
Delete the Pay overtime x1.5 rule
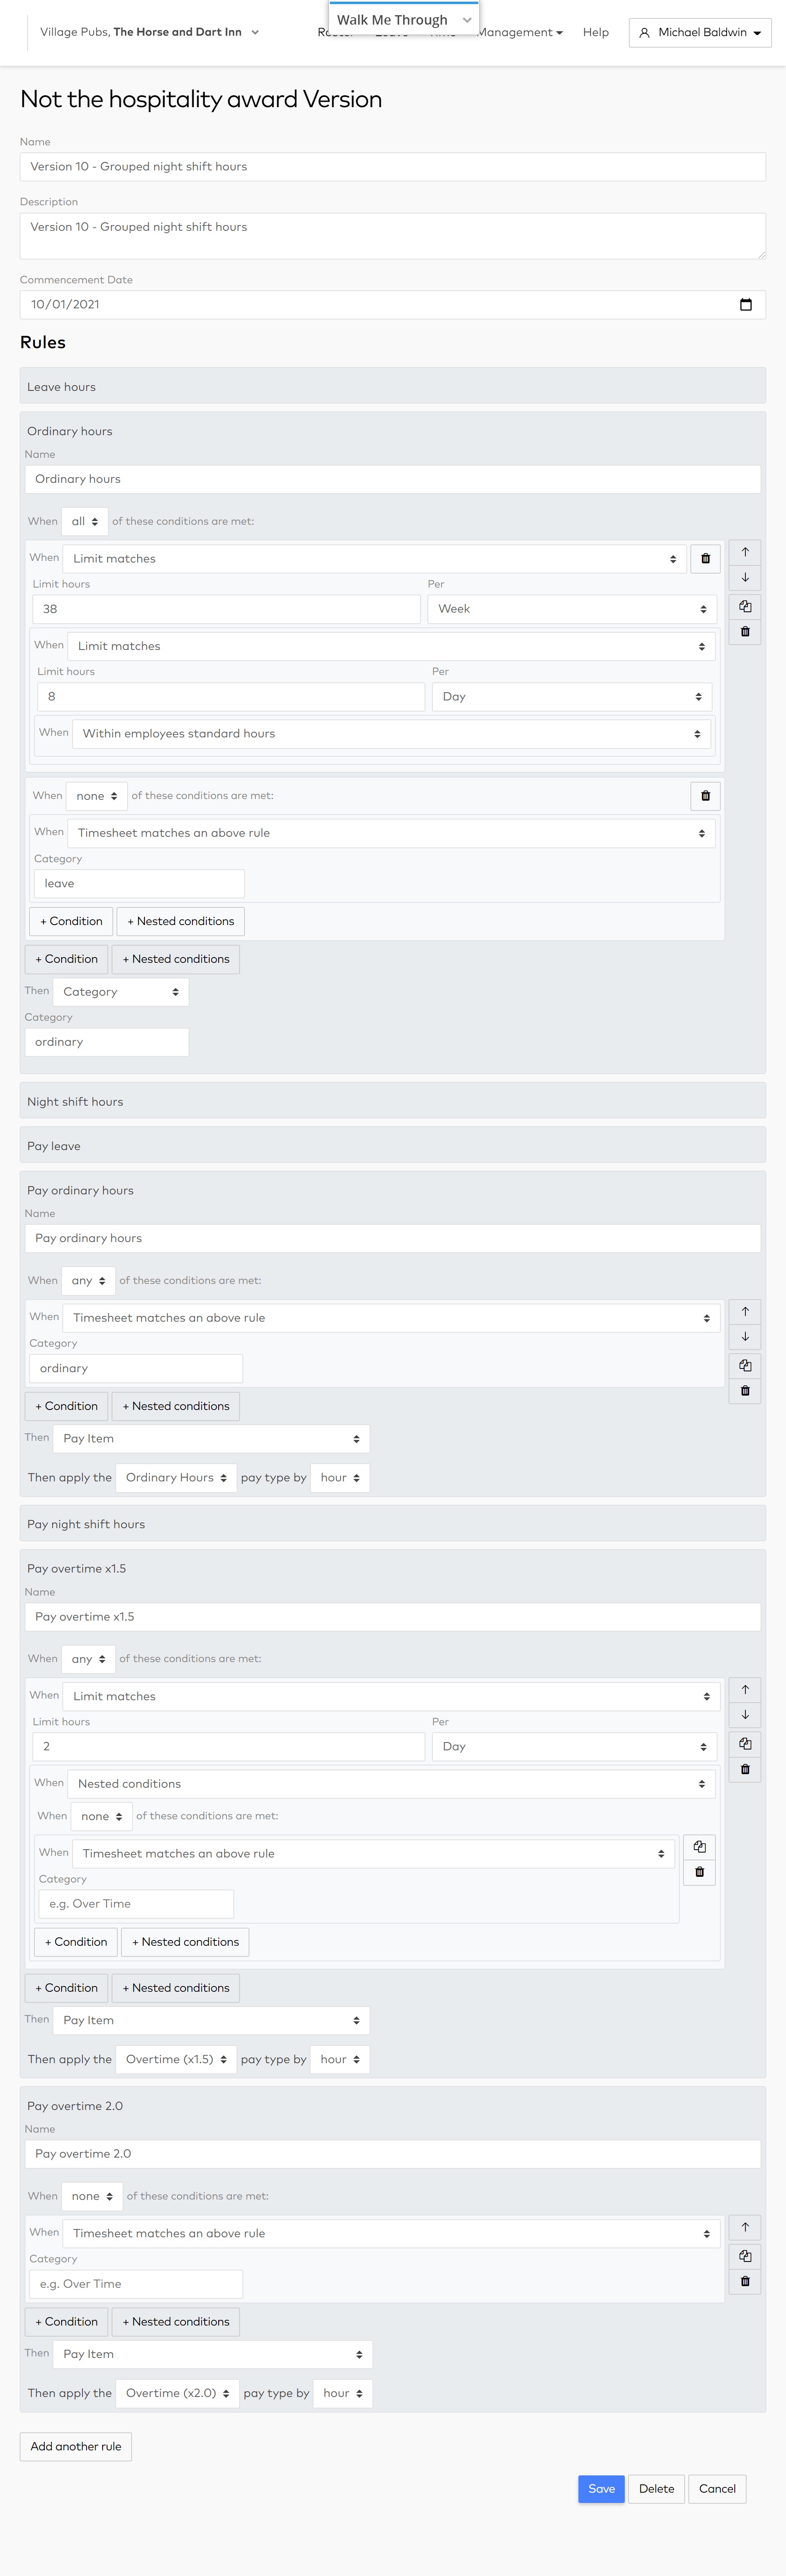pyautogui.click(x=745, y=1769)
